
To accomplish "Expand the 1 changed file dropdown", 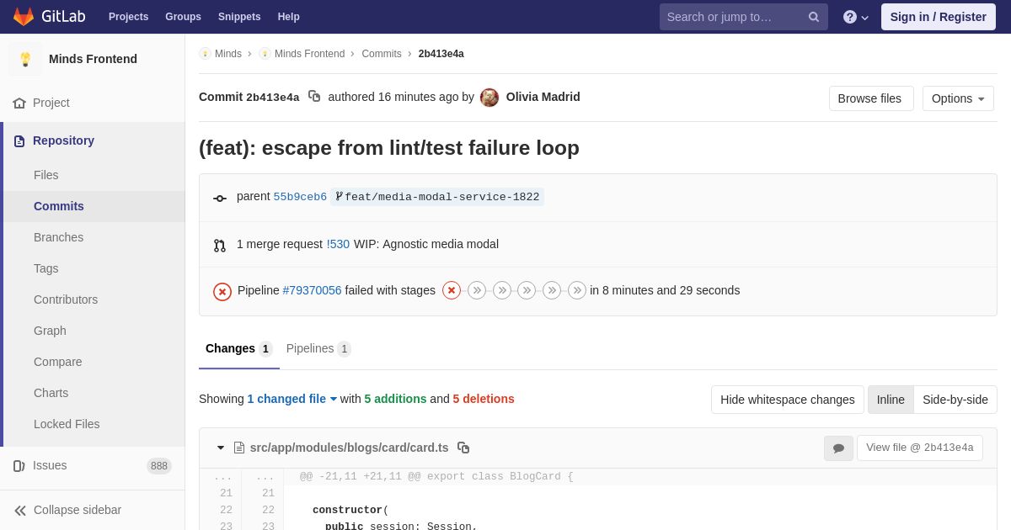I will click(x=292, y=399).
